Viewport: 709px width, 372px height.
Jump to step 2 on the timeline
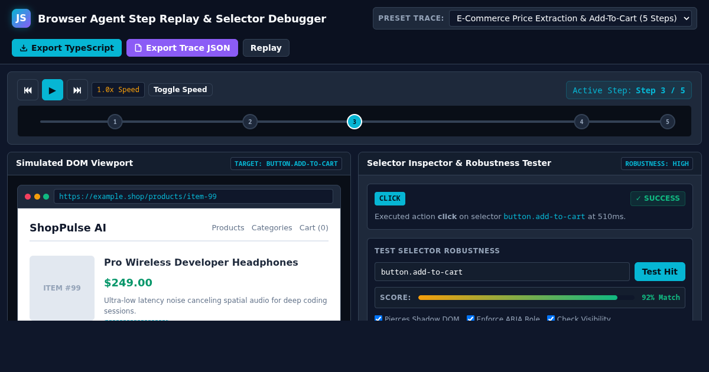coord(250,122)
